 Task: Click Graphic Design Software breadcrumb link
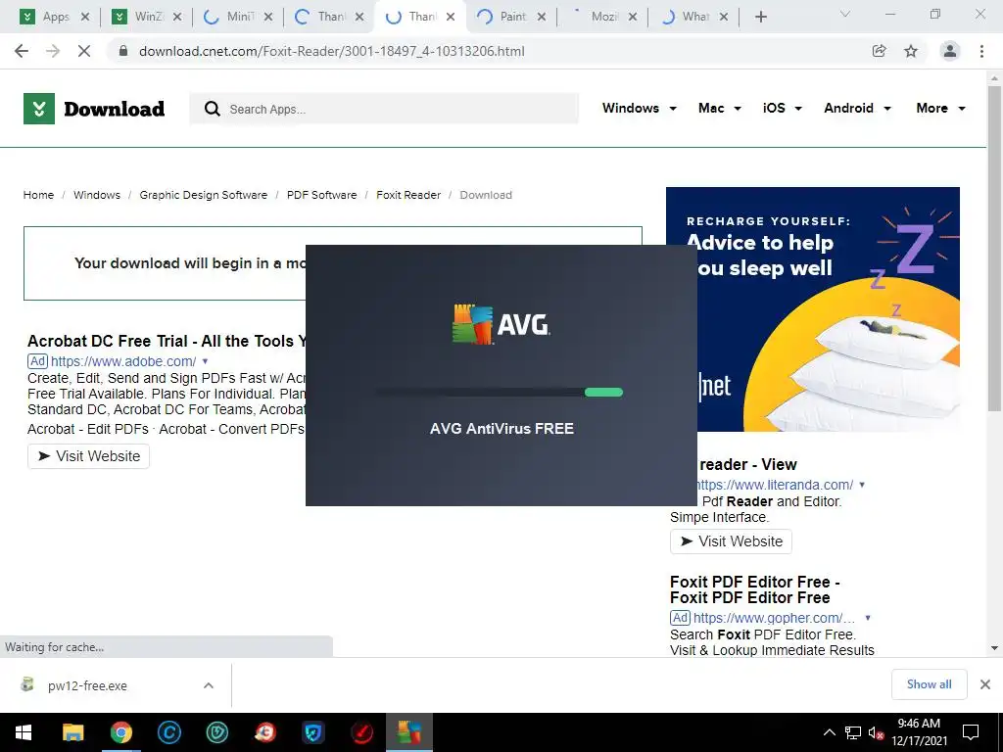204,195
